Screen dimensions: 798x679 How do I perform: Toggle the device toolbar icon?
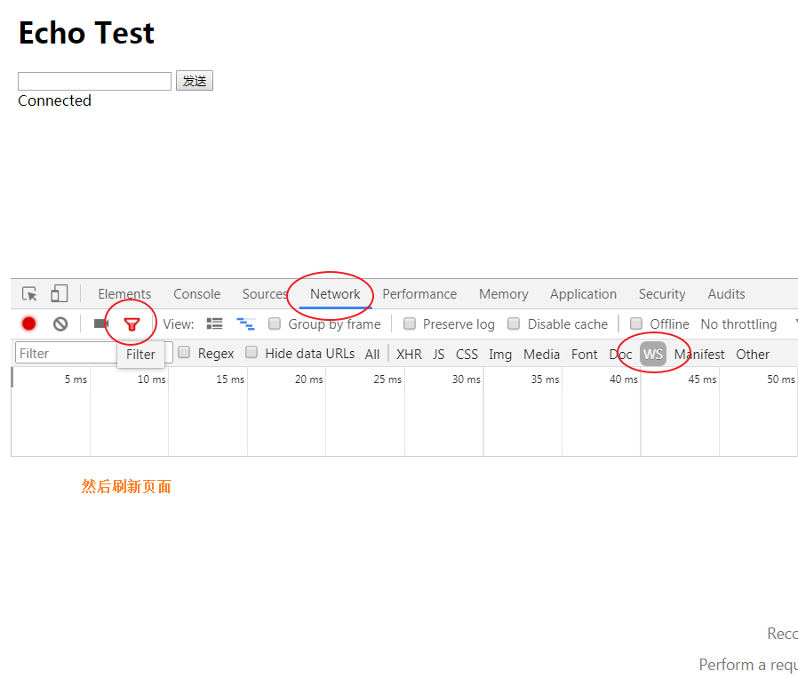(x=59, y=293)
